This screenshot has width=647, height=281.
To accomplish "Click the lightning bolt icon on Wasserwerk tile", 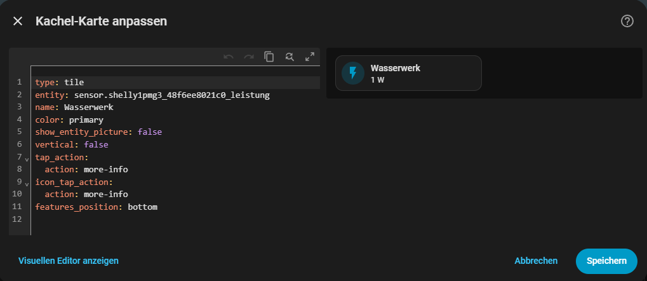I will 353,73.
